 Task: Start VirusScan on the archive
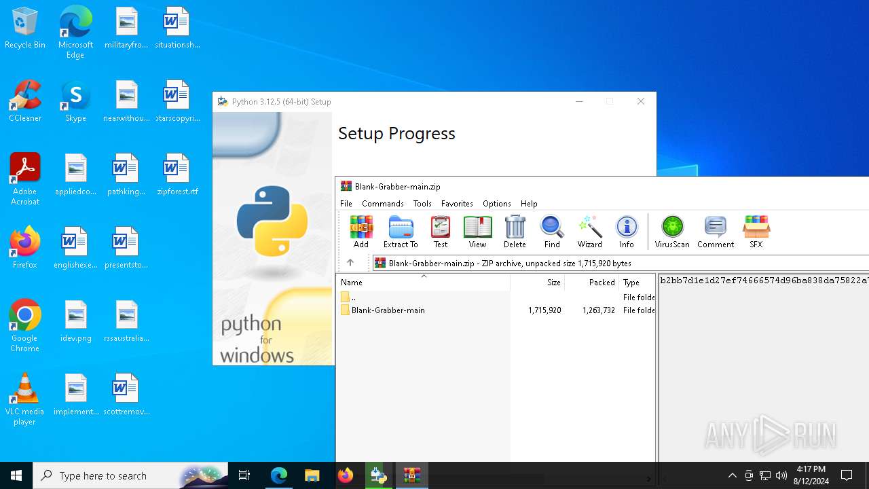coord(672,232)
